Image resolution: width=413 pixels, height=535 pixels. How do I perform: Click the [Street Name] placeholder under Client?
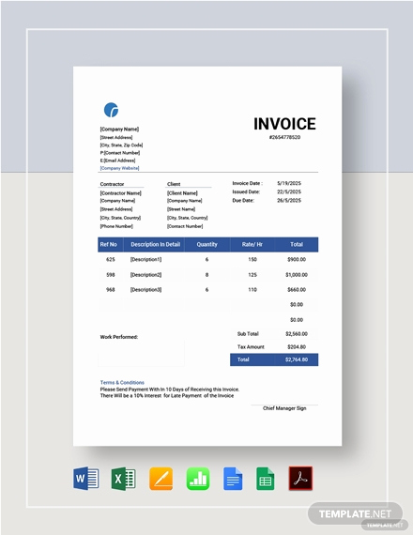[x=181, y=209]
